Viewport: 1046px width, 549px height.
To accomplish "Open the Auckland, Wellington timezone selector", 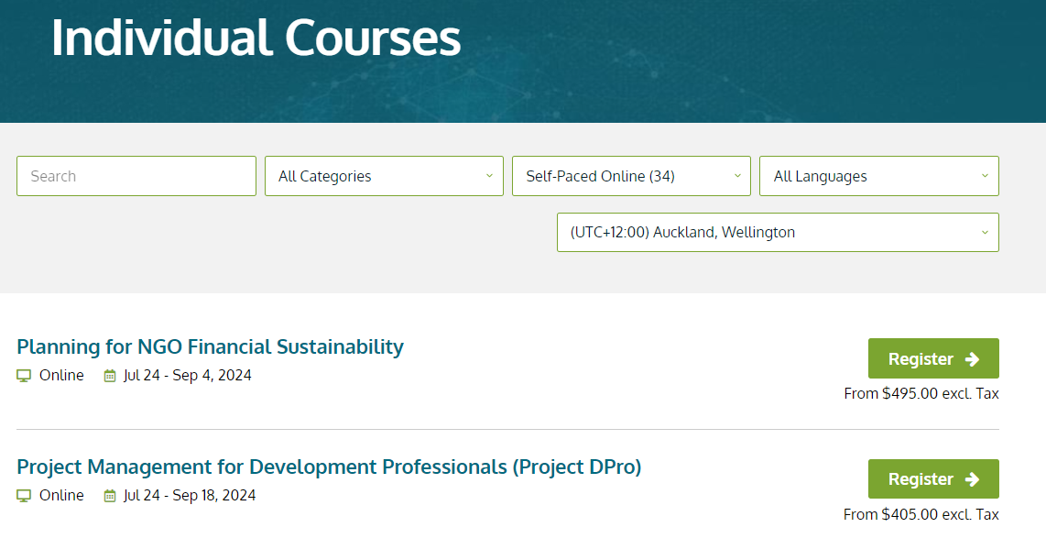I will 777,233.
